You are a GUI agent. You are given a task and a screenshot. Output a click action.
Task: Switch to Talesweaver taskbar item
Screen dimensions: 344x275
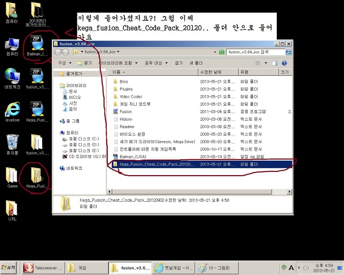point(43,268)
